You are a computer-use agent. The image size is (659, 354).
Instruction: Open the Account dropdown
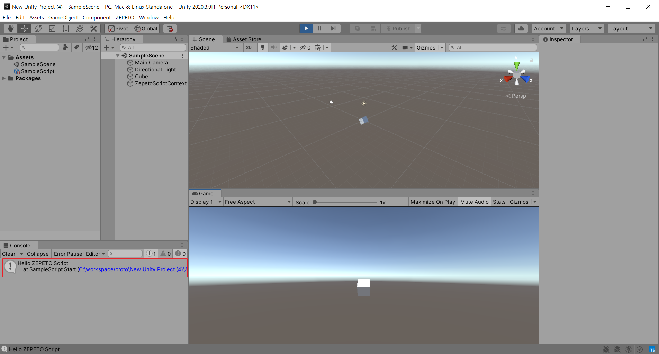(x=549, y=28)
